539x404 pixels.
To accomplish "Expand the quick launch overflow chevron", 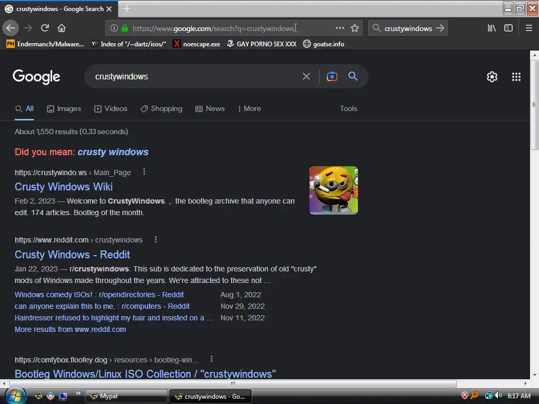I will pos(78,393).
